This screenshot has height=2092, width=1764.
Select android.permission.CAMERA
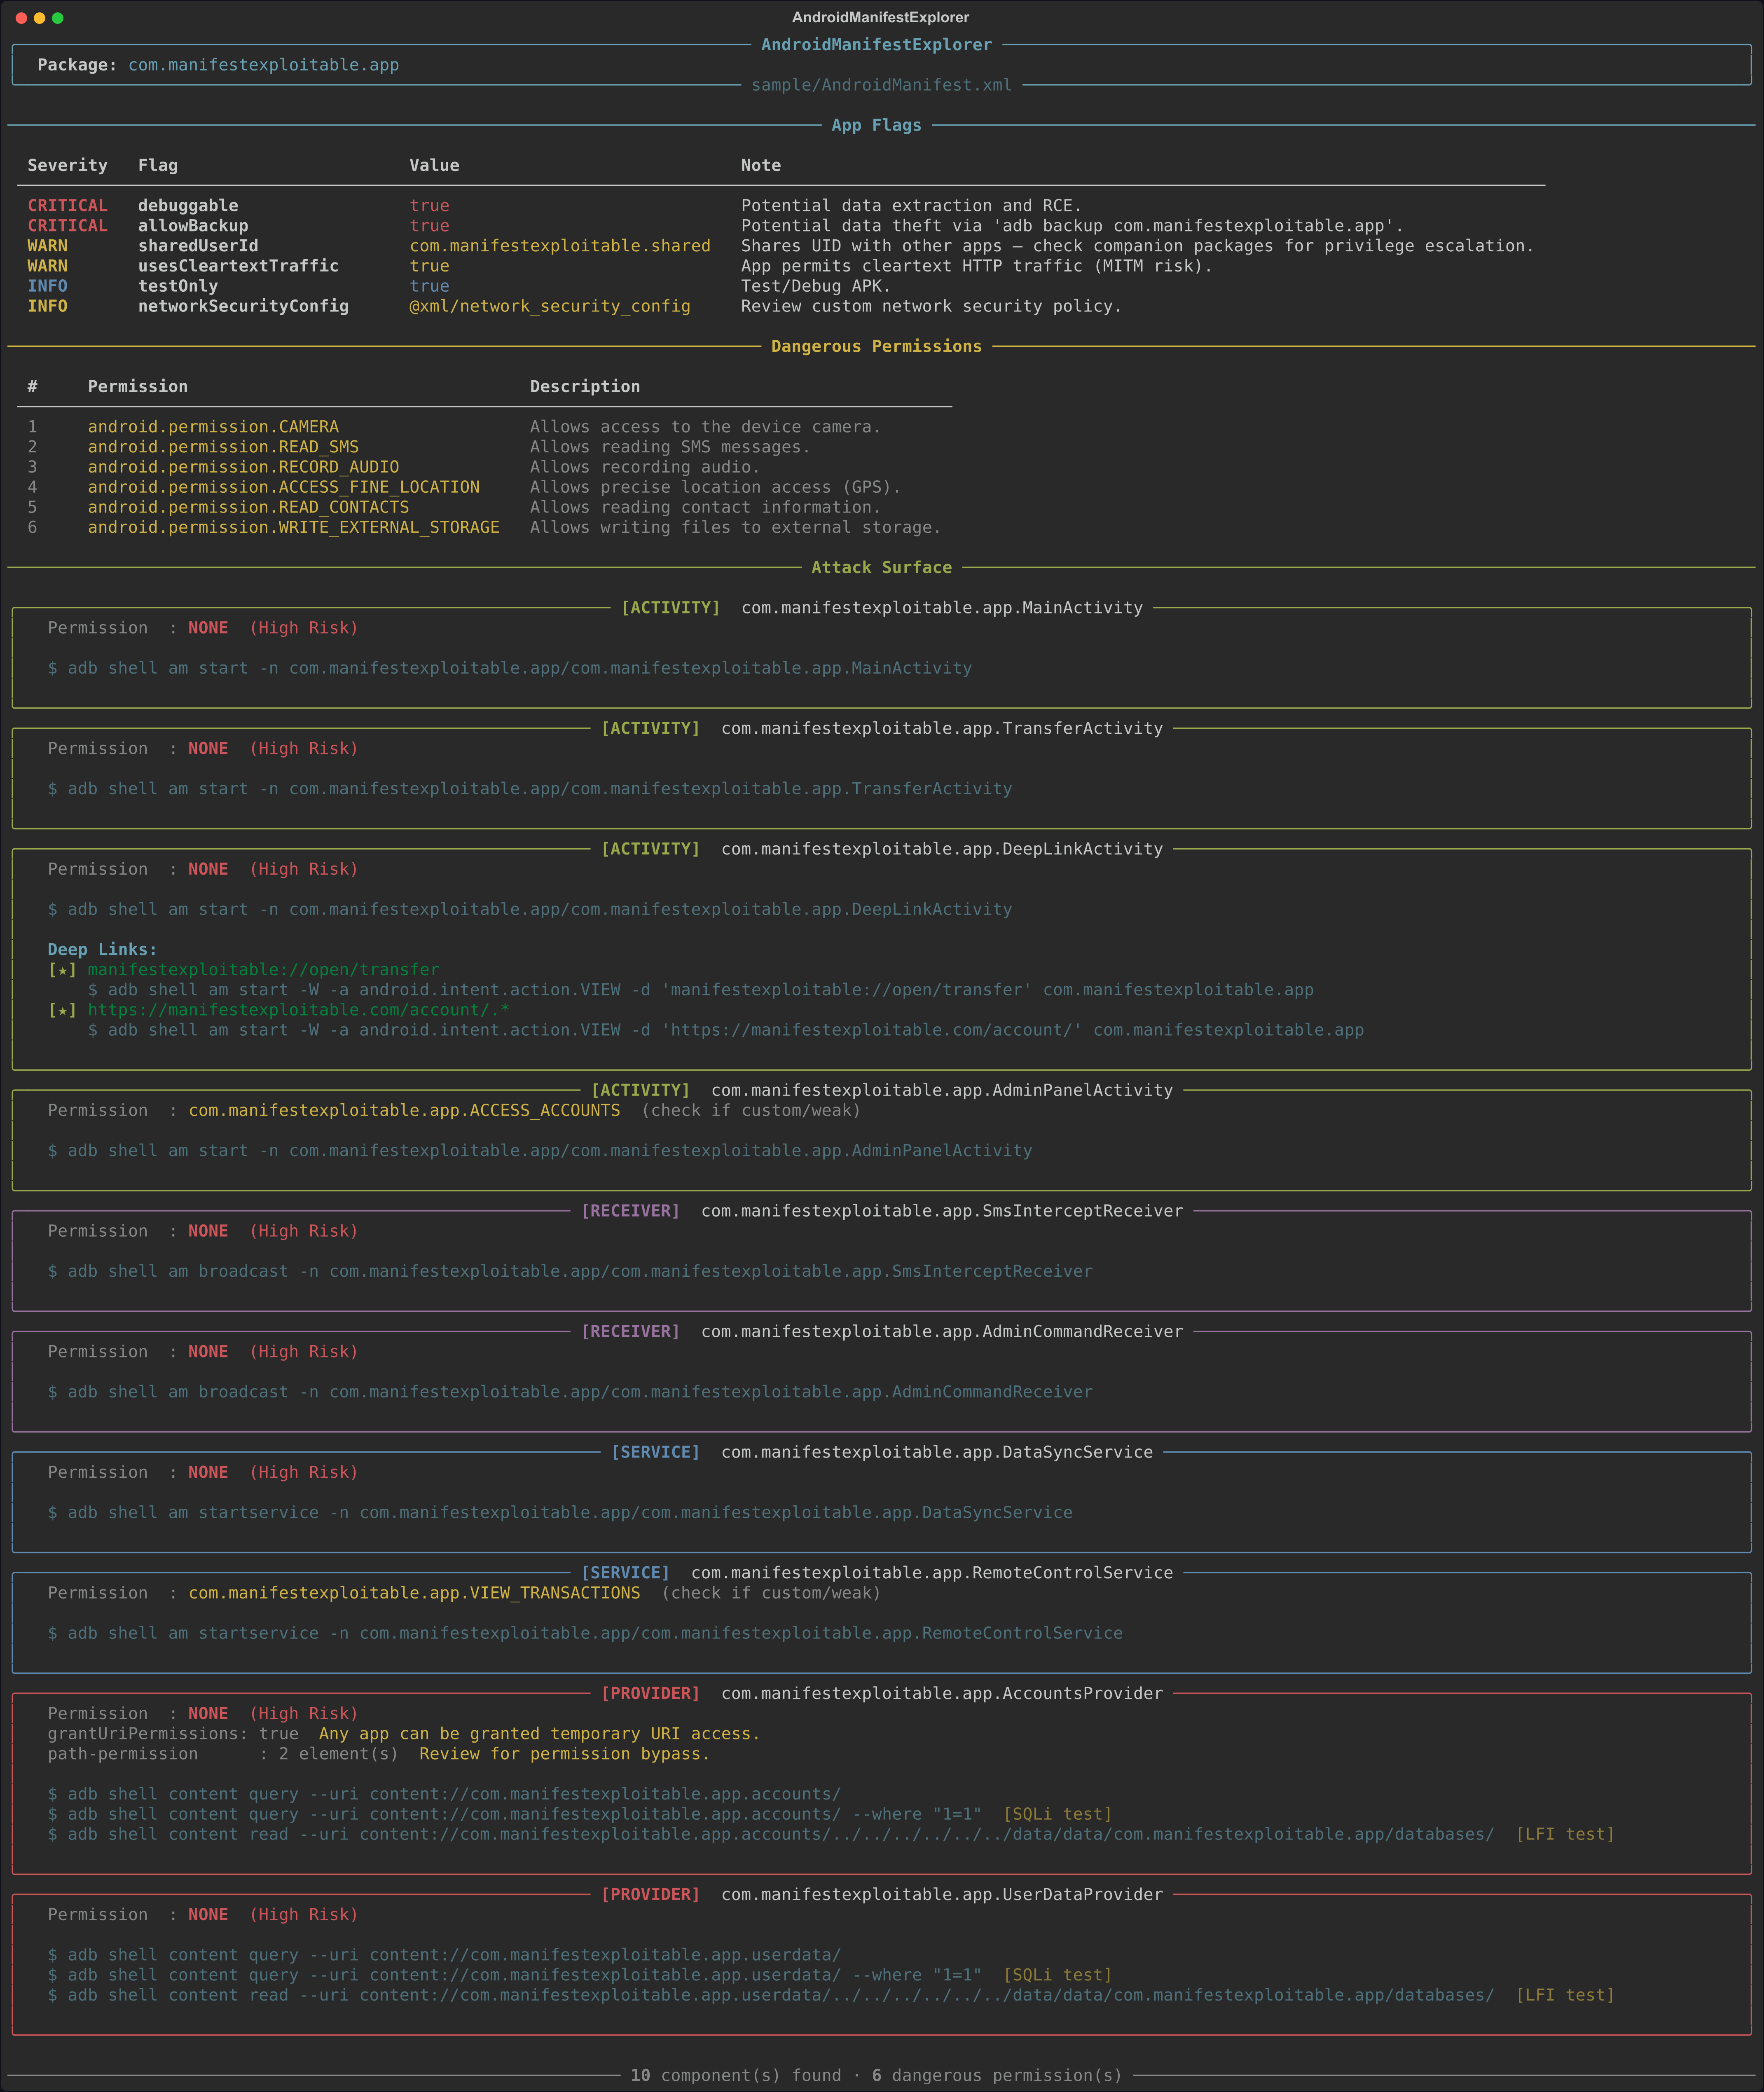point(213,427)
